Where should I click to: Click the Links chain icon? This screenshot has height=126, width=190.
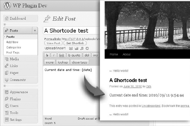pos(7,66)
